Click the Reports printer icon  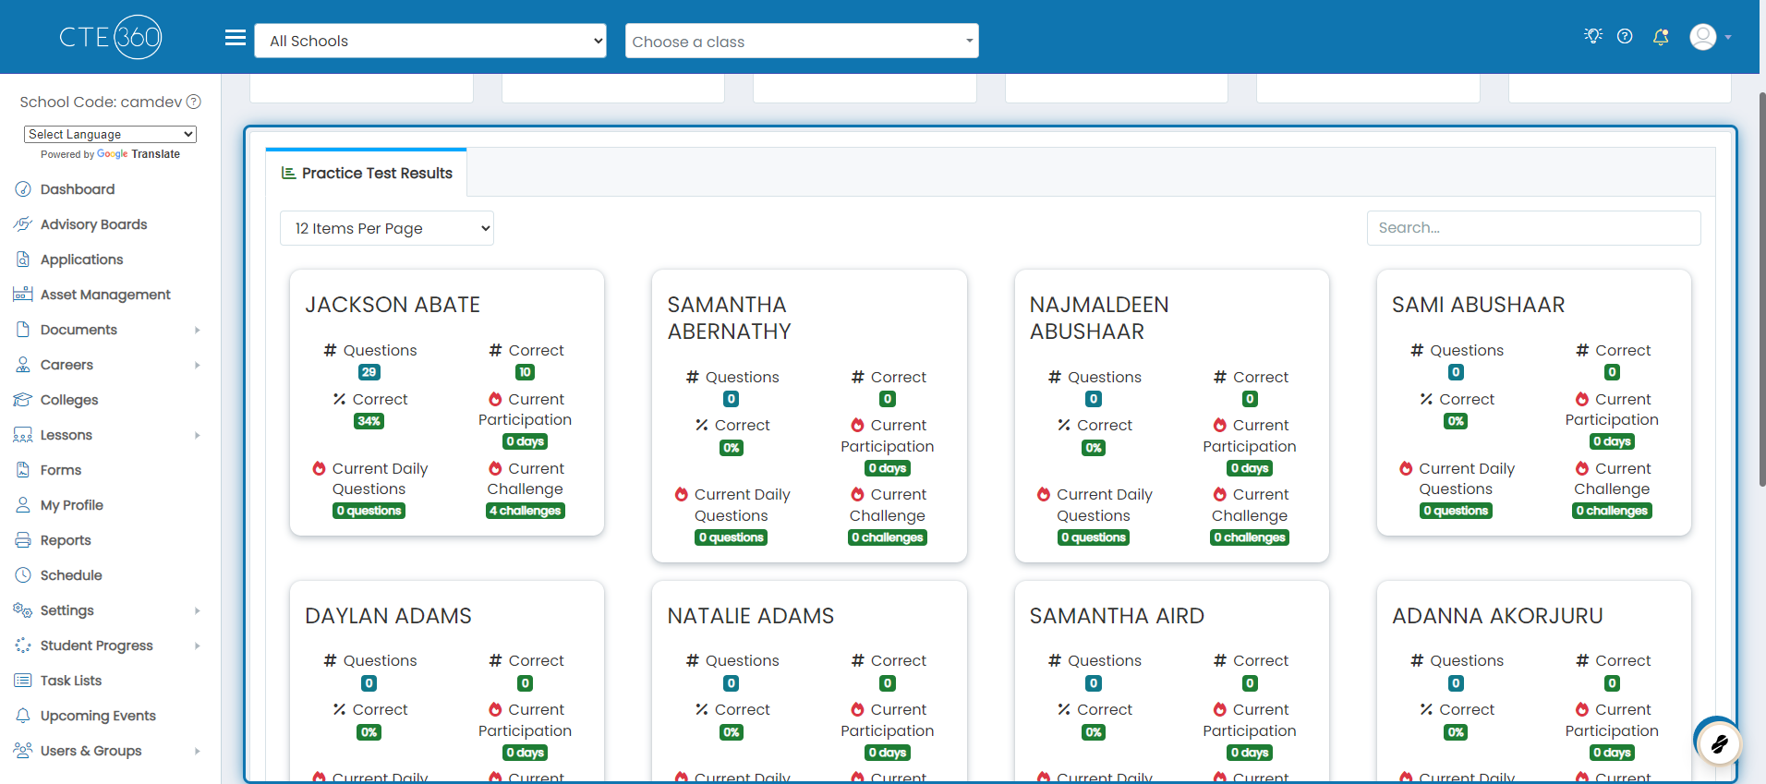tap(23, 540)
